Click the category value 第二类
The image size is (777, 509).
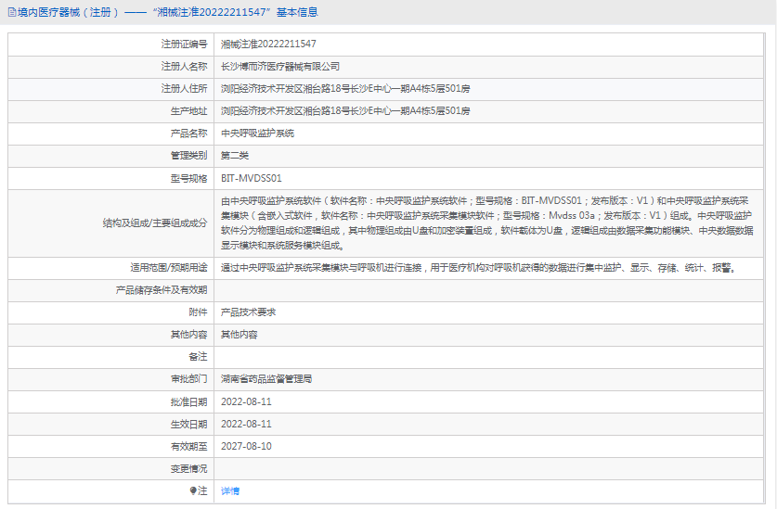pyautogui.click(x=234, y=156)
